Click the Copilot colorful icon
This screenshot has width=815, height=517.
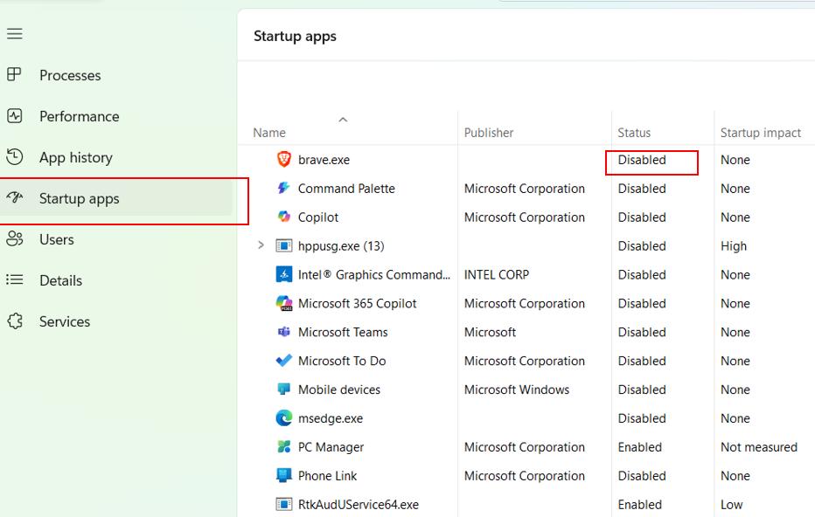click(284, 217)
